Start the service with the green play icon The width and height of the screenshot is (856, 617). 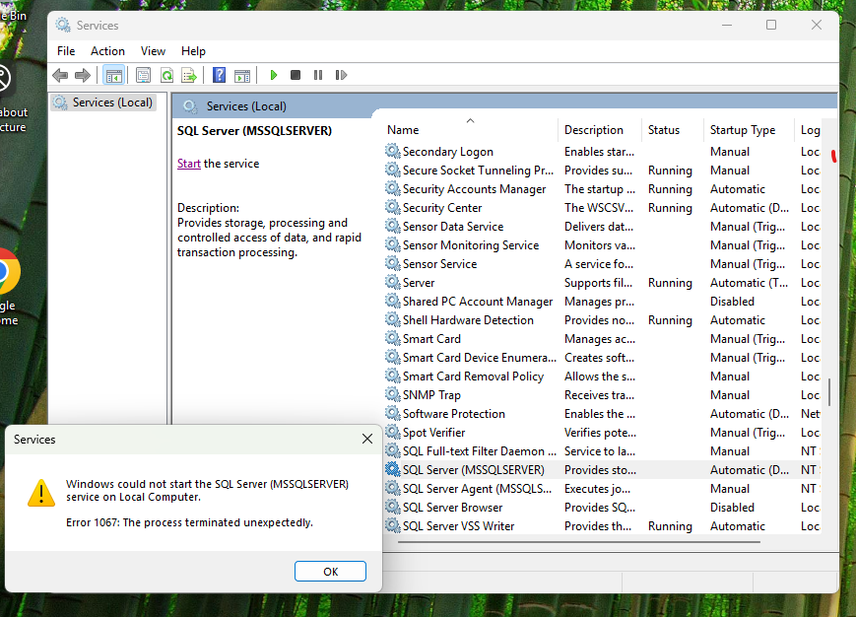click(274, 75)
